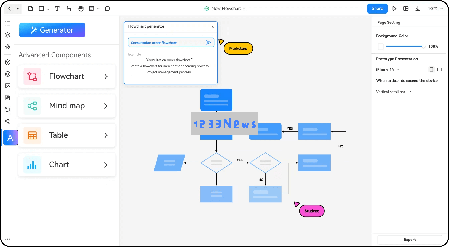449x247 pixels.
Task: Click the download icon in toolbar
Action: [418, 9]
